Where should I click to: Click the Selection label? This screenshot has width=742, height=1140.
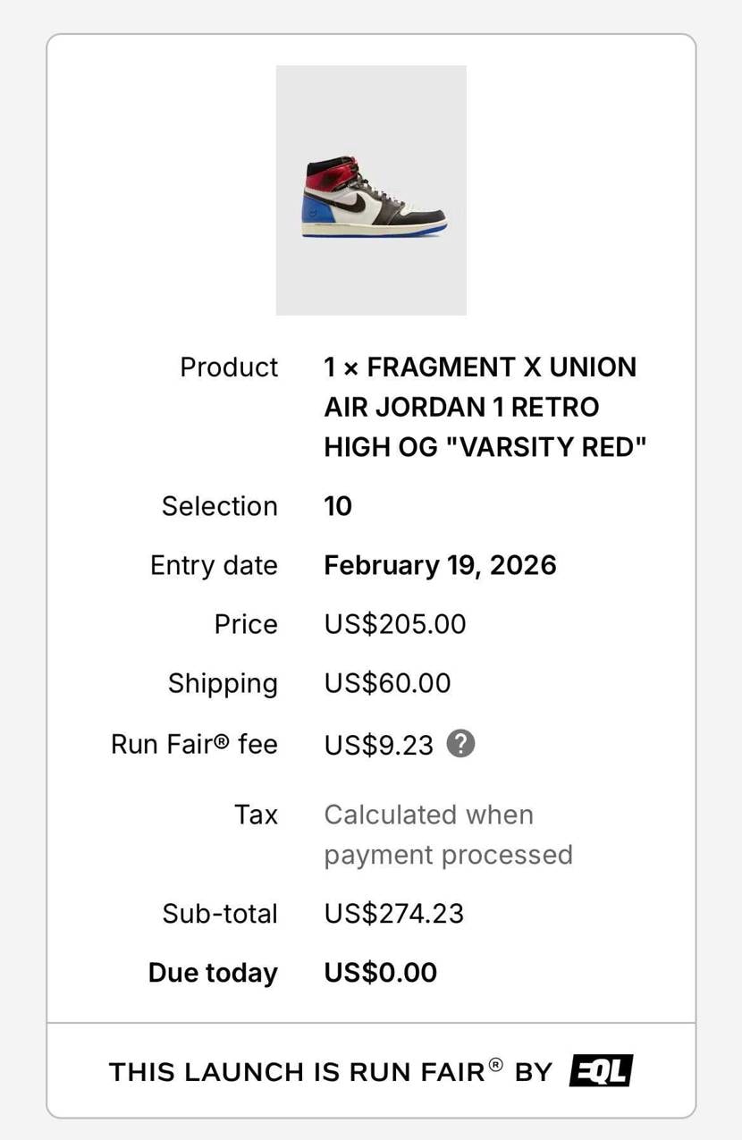coord(220,506)
